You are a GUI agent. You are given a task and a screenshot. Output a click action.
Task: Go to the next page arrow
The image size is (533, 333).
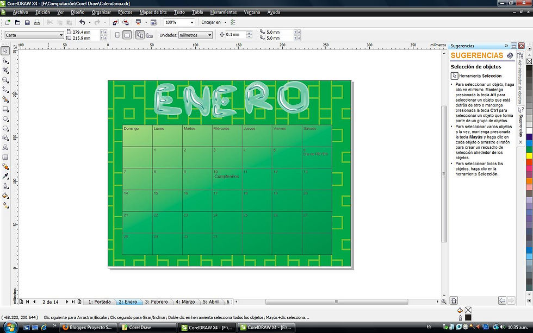point(67,302)
